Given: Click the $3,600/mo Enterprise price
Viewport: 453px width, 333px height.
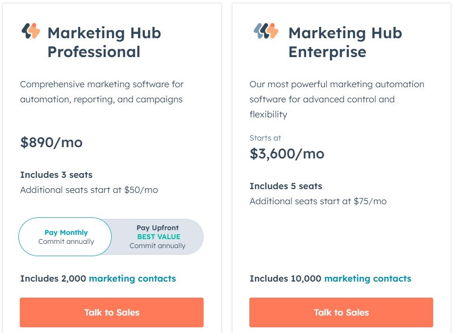Looking at the screenshot, I should pyautogui.click(x=287, y=154).
